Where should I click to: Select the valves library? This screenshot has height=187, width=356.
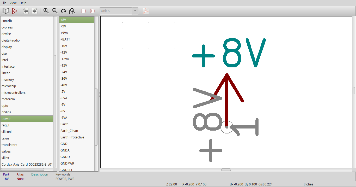click(x=27, y=151)
